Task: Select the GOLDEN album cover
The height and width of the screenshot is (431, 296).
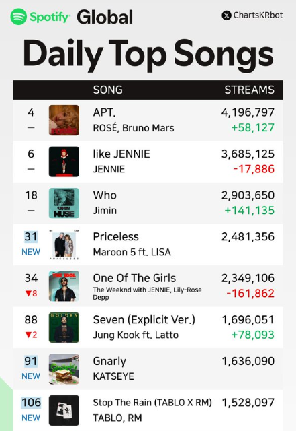Action: (64, 327)
